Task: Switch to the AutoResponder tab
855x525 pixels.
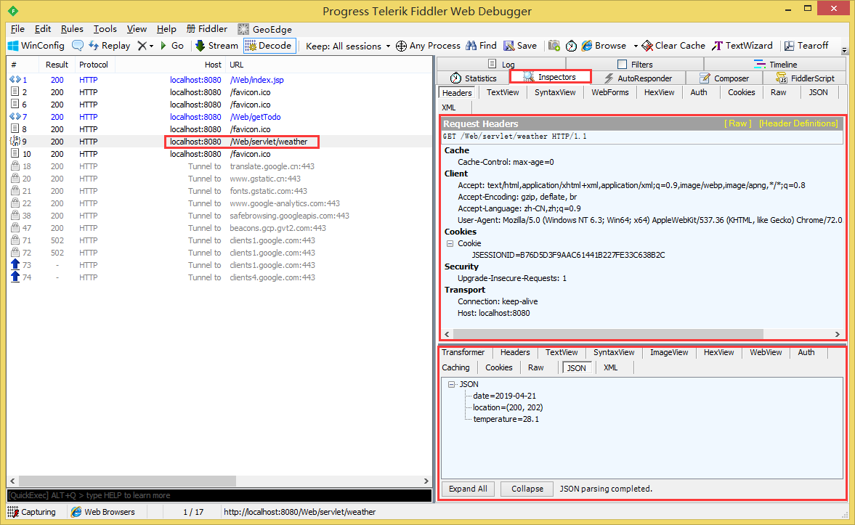Action: pos(638,78)
